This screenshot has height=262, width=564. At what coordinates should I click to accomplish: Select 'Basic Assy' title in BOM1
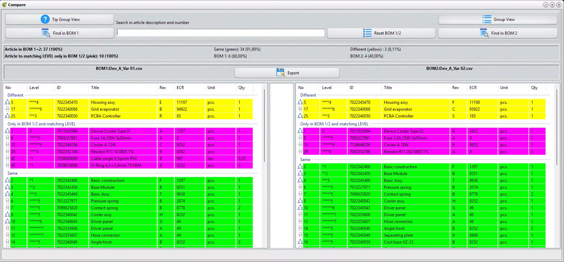point(100,194)
